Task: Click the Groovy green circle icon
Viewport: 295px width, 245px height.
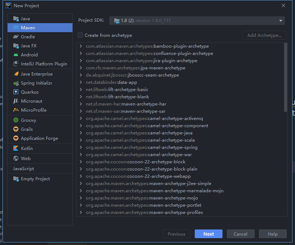Action: click(16, 120)
